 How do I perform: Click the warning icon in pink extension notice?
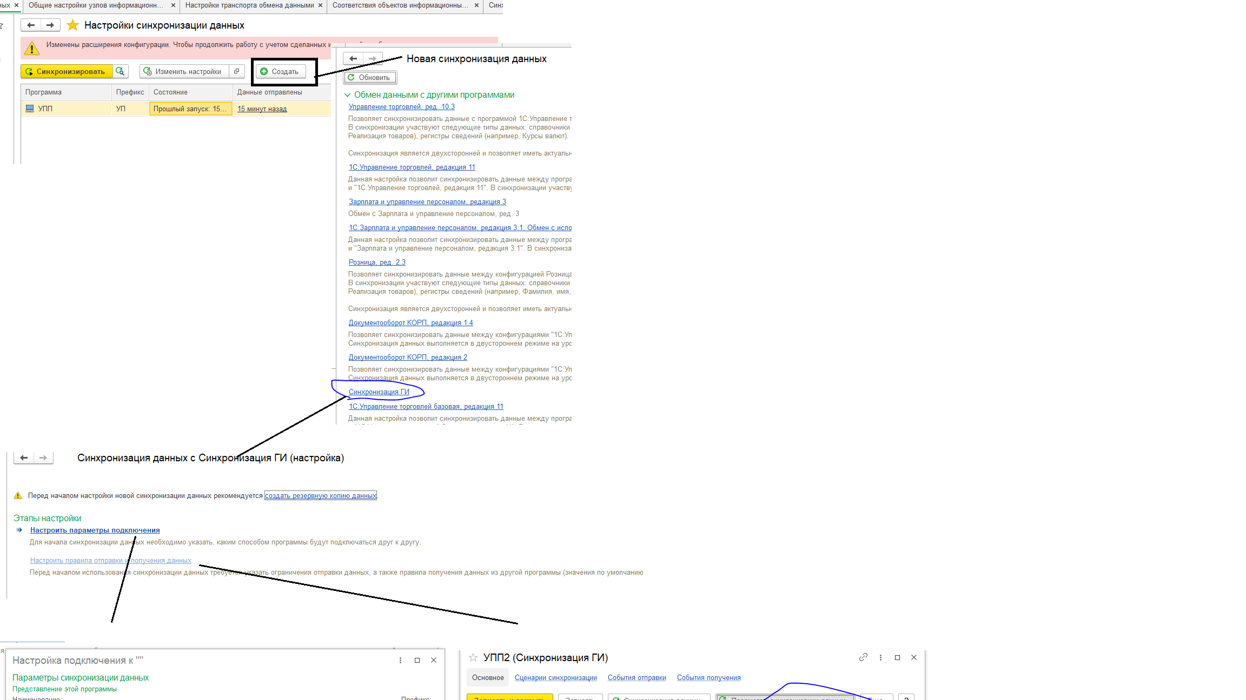(x=32, y=48)
